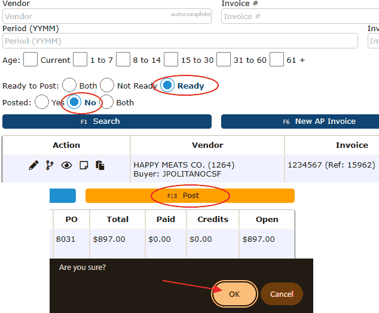Set Posted filter to 'No'
The height and width of the screenshot is (313, 379).
74,102
